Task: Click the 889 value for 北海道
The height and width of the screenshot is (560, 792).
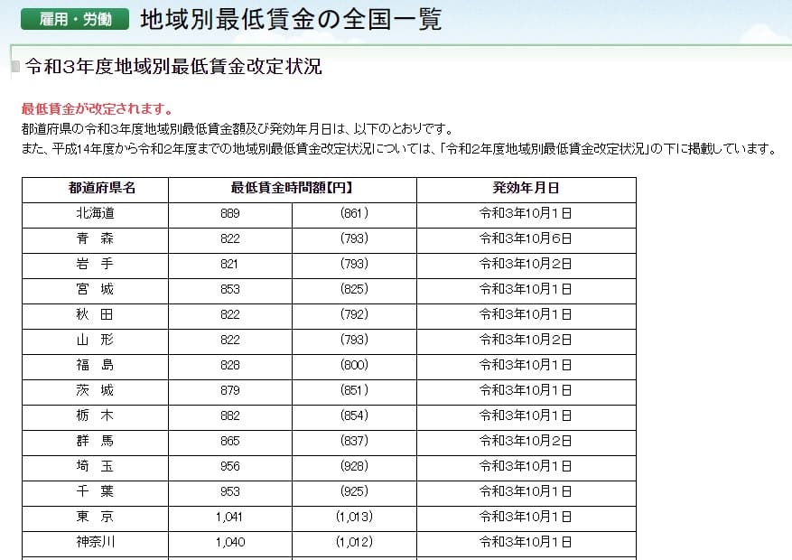Action: tap(229, 213)
